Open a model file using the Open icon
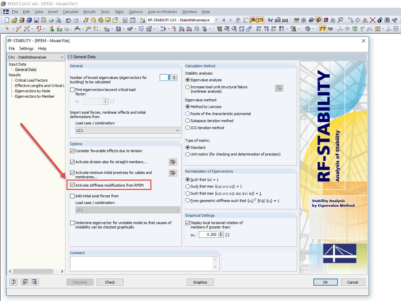Viewport: 401px width, 301px height. coord(14,20)
